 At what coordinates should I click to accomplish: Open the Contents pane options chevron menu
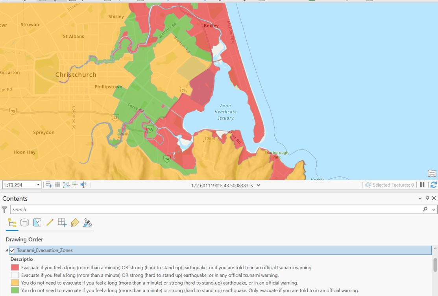(x=420, y=198)
